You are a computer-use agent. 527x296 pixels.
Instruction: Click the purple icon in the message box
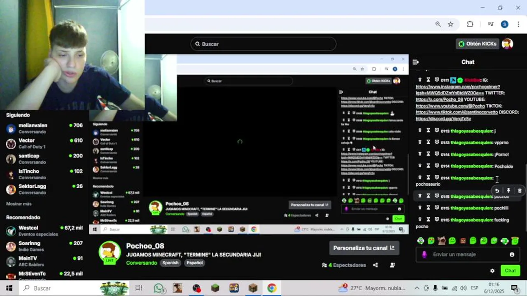pyautogui.click(x=424, y=254)
